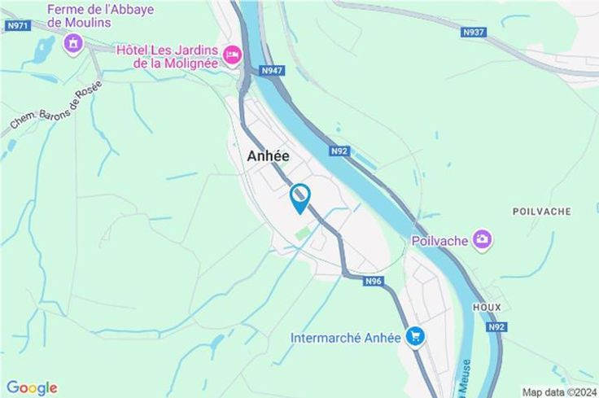Click the Map data ©2024 attribution
The height and width of the screenshot is (398, 599).
559,391
